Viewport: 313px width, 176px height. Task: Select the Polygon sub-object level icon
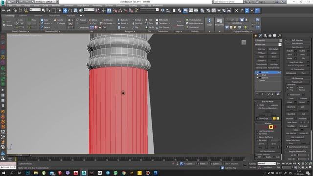point(271,127)
